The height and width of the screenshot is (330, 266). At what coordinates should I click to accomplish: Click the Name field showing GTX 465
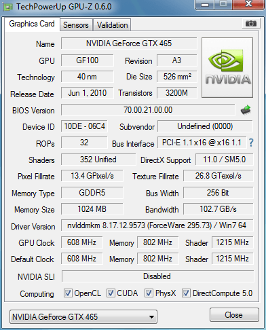click(x=129, y=43)
